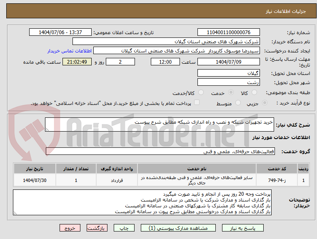Click مشاهده مدارک پیوستی (1) button

(178, 228)
